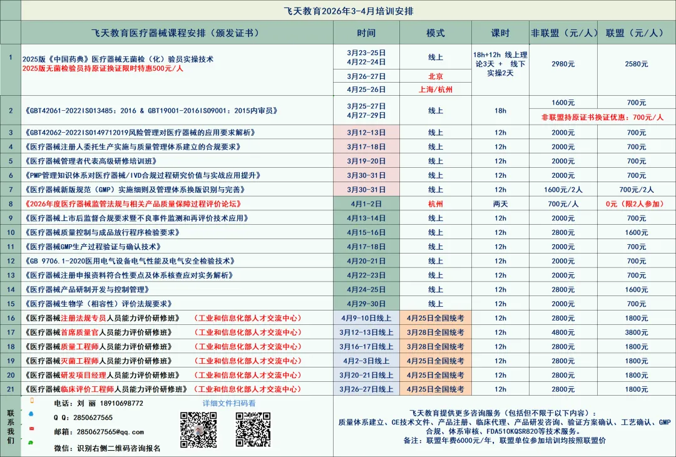Click the text 微信：识别右侧二维码咨询报名

(108, 448)
